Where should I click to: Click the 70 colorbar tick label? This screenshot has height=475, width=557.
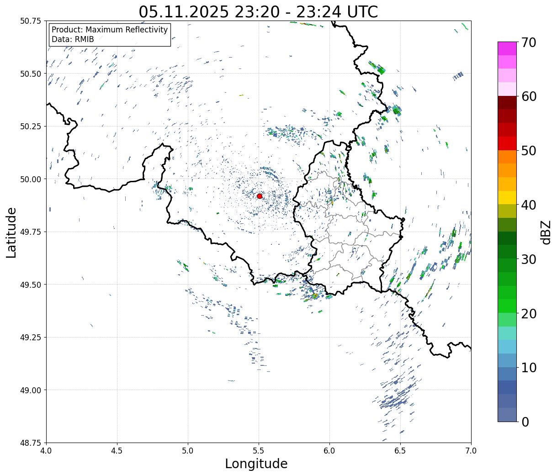[x=528, y=42]
